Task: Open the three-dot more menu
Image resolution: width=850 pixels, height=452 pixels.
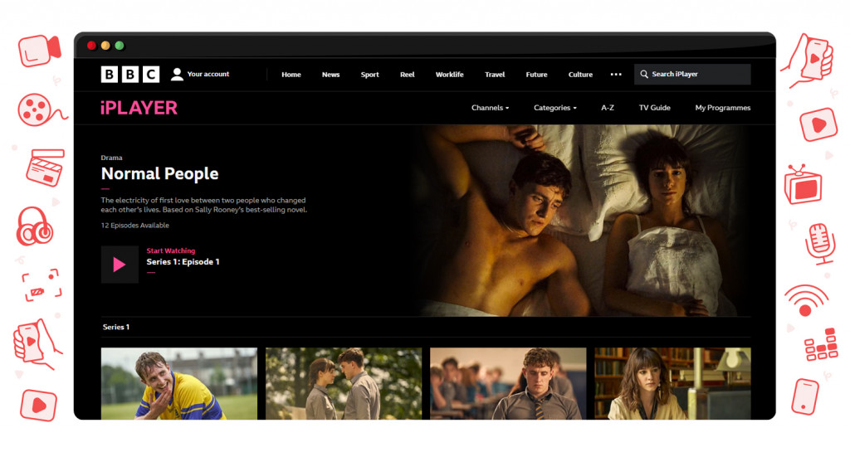Action: pyautogui.click(x=616, y=75)
